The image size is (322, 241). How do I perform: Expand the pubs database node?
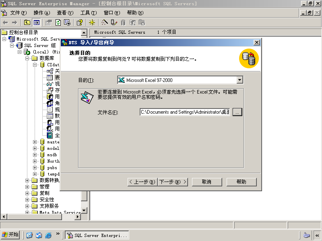pos(35,167)
